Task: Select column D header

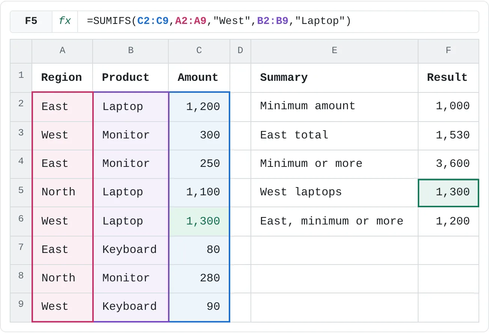Action: [x=240, y=51]
